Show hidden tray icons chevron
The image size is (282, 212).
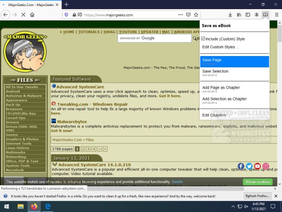(x=233, y=206)
